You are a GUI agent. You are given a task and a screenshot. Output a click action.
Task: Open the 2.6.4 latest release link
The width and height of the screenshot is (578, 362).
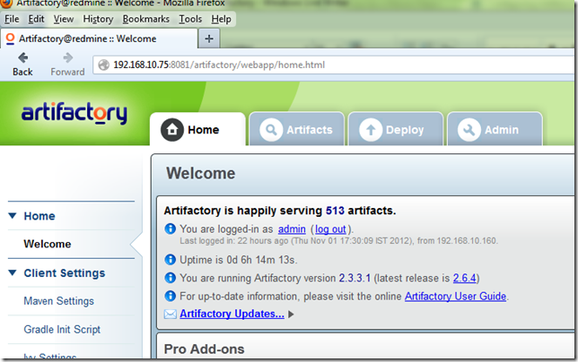pos(465,278)
